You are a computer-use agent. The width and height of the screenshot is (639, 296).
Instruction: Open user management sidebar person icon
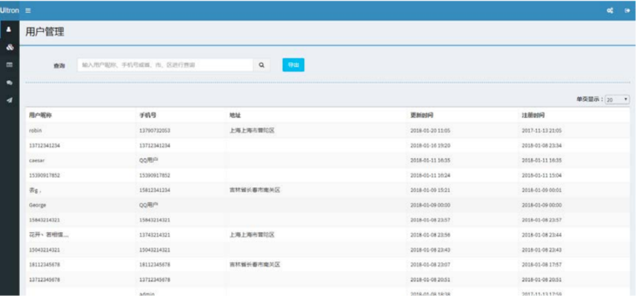(10, 30)
